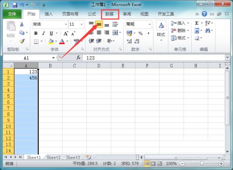233x170 pixels.
Task: Click the Save icon in quick access toolbar
Action: pyautogui.click(x=15, y=5)
